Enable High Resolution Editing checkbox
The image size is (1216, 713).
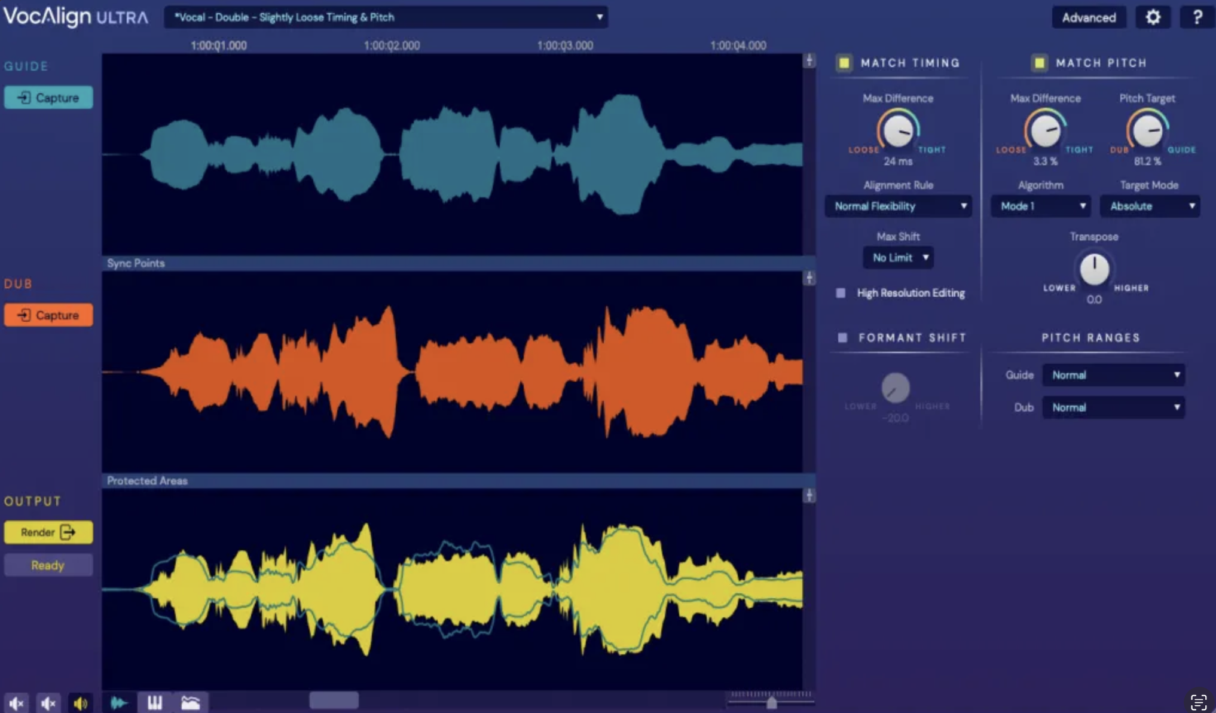point(841,293)
